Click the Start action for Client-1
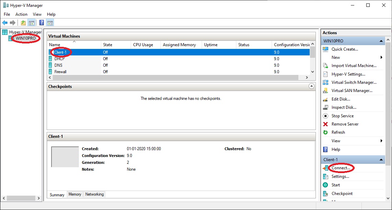 [x=335, y=185]
